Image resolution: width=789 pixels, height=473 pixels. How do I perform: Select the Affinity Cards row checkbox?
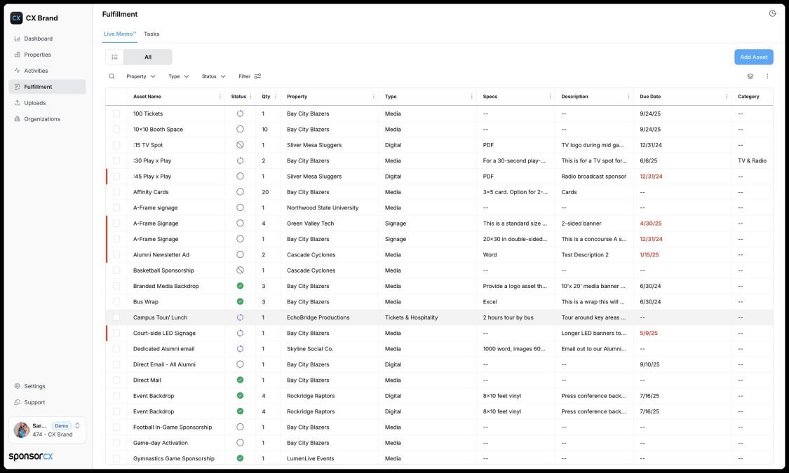pyautogui.click(x=116, y=192)
